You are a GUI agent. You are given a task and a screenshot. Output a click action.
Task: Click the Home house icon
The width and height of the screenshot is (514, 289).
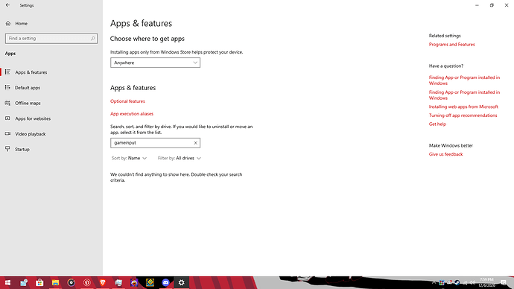click(x=8, y=23)
